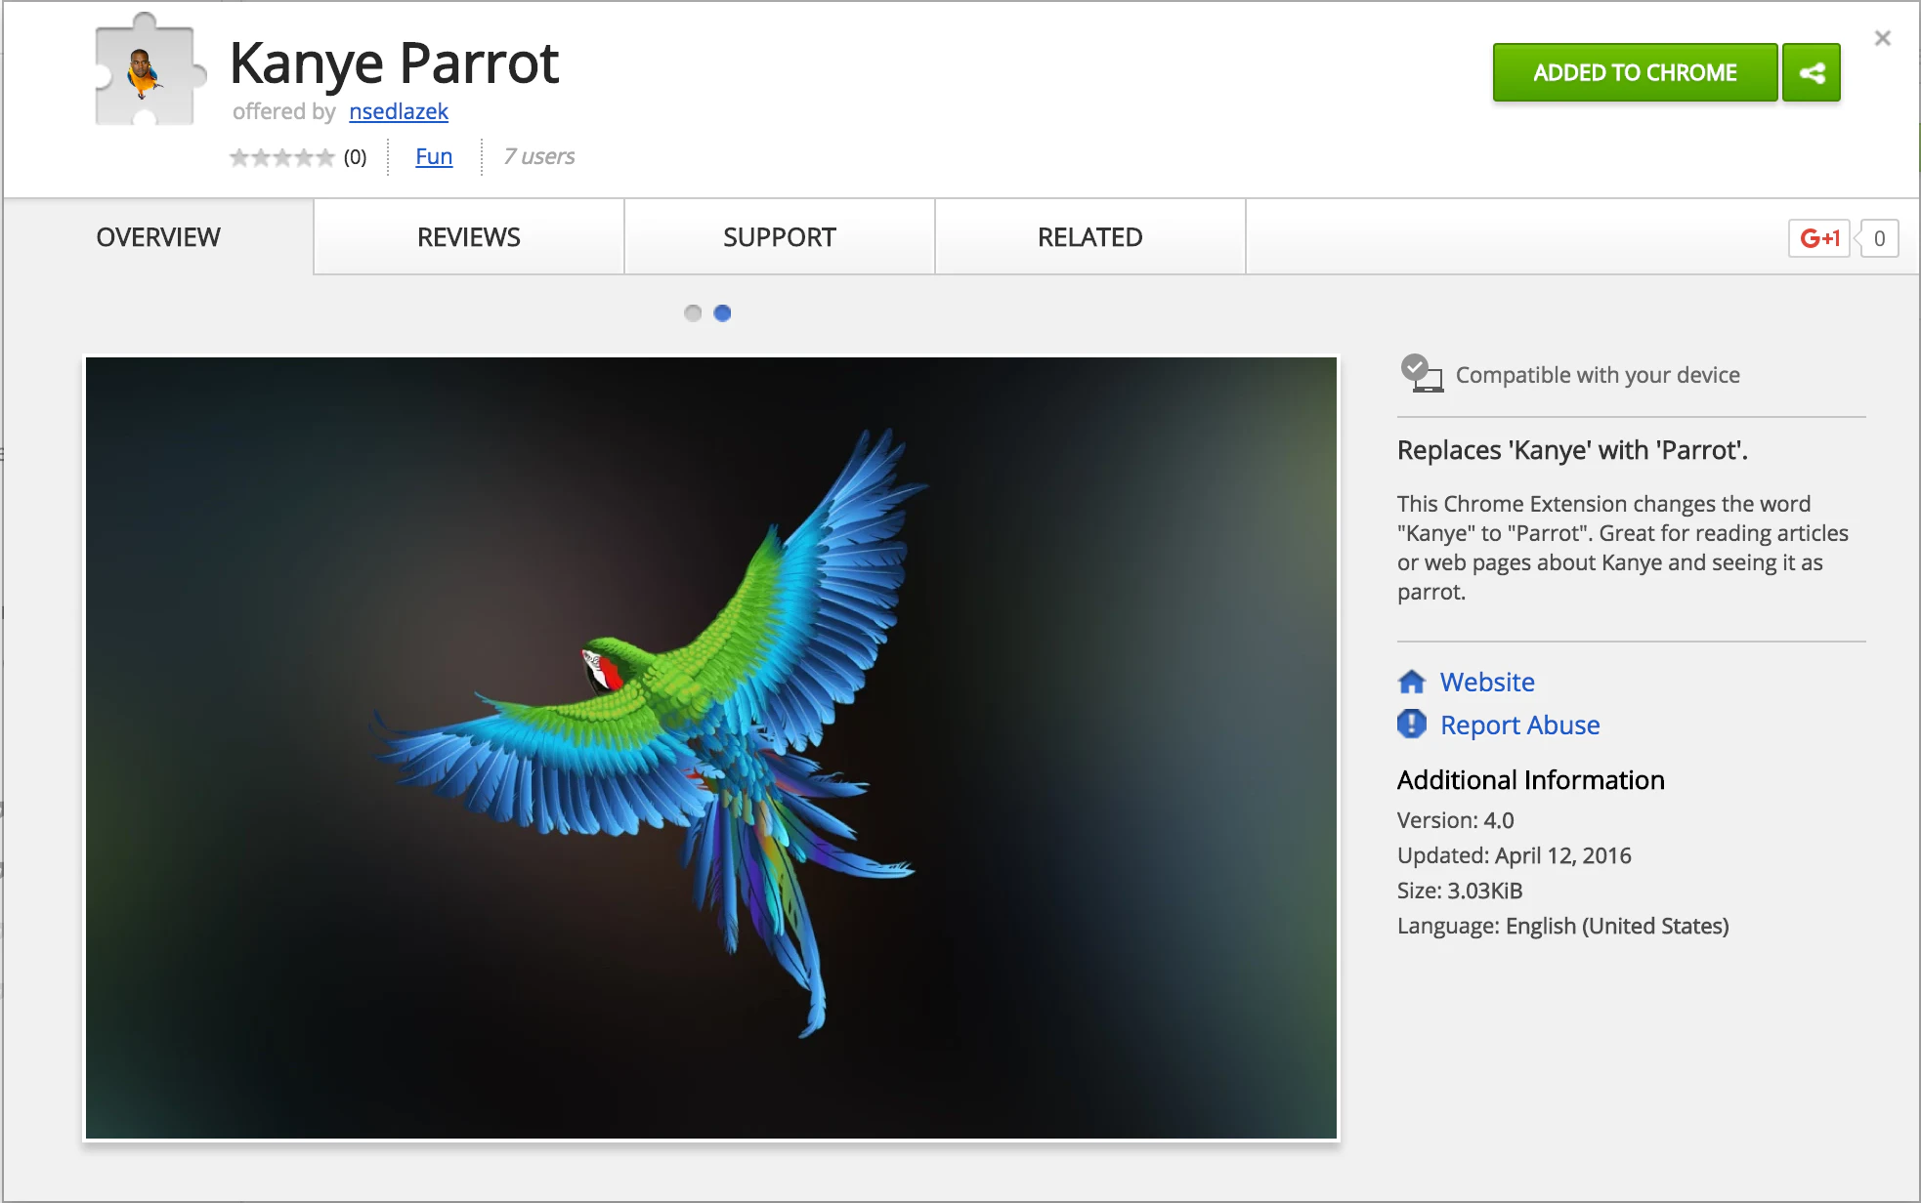
Task: Click the fifth rating star
Action: point(323,156)
